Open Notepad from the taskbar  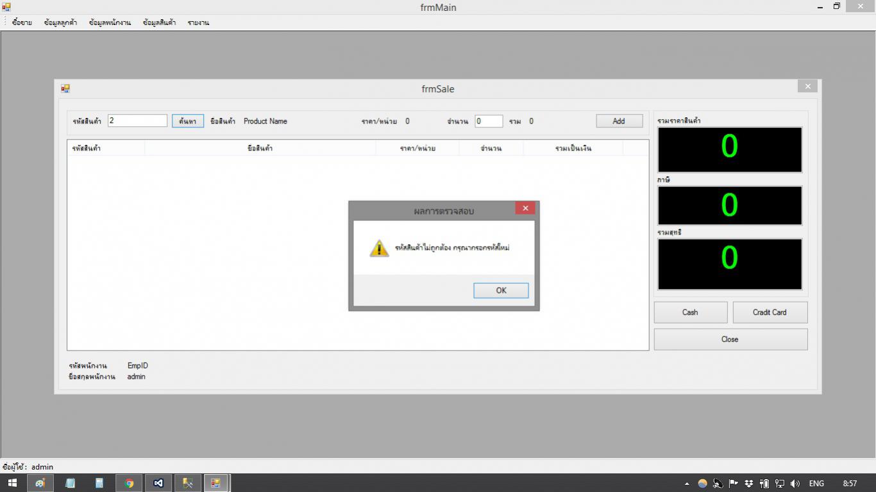[70, 483]
